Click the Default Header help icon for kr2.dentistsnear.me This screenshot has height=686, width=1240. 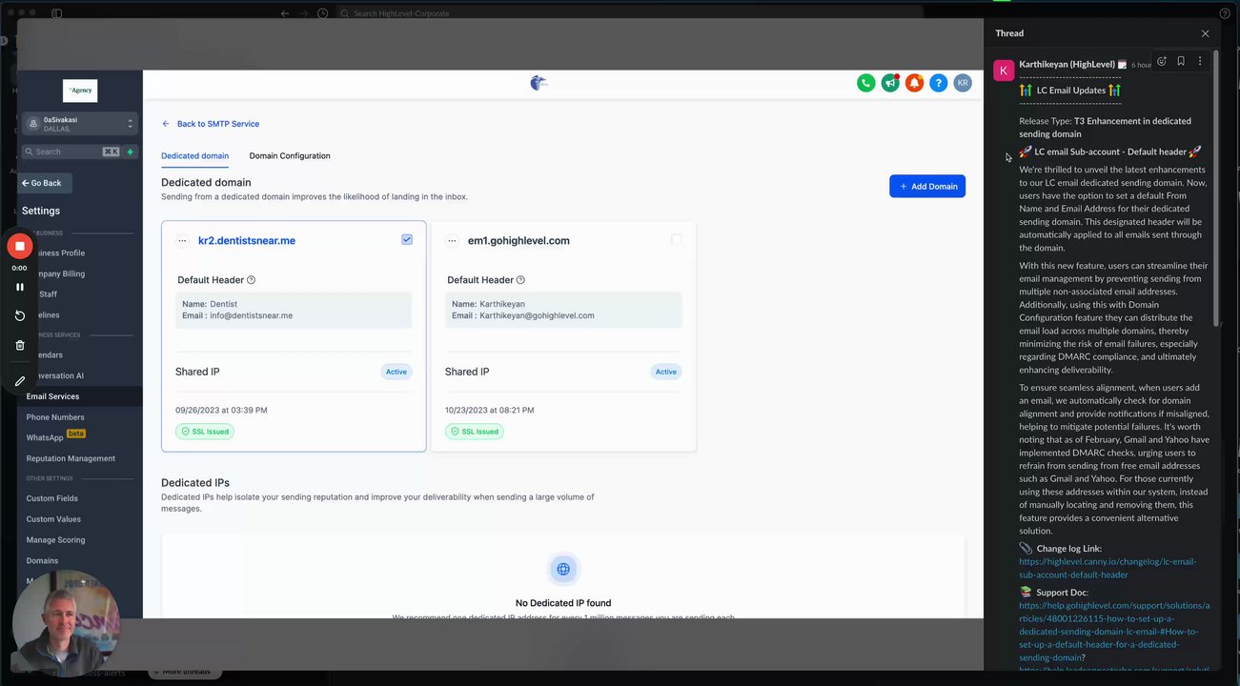[x=252, y=280]
